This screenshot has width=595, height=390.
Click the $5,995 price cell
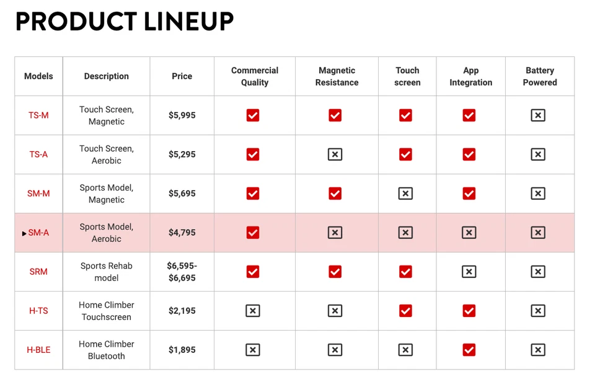182,115
